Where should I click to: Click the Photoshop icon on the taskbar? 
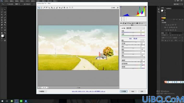16,101
